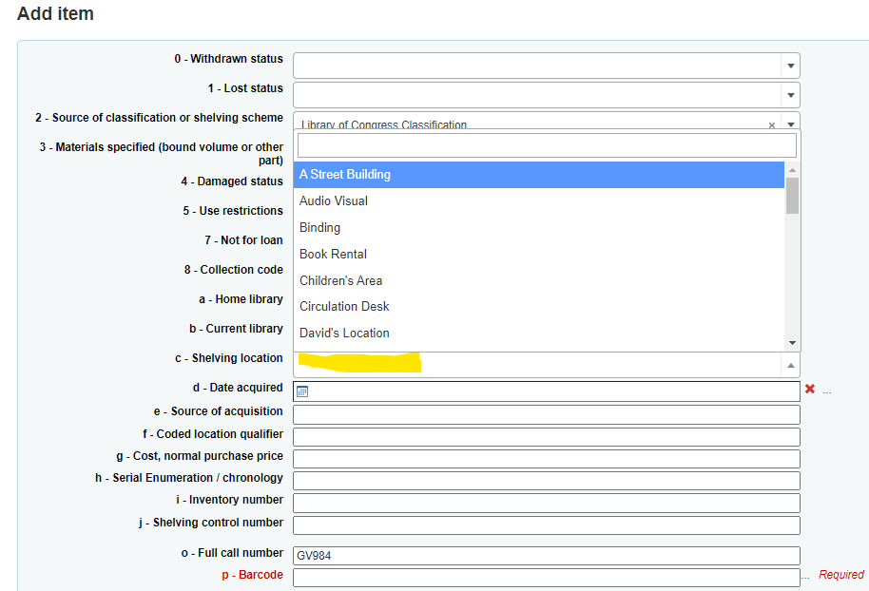Image resolution: width=869 pixels, height=591 pixels.
Task: Click the dropdown list scroll down arrow
Action: pos(792,343)
